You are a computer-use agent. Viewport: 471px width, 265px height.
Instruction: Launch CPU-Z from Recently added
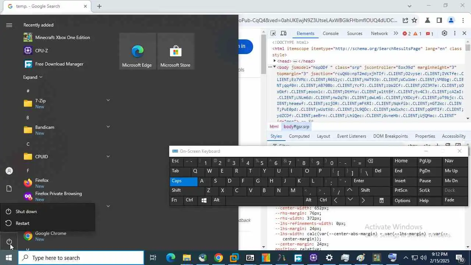coord(36,50)
